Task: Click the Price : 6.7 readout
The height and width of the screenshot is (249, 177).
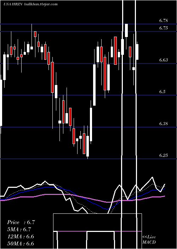Action: tap(21, 222)
